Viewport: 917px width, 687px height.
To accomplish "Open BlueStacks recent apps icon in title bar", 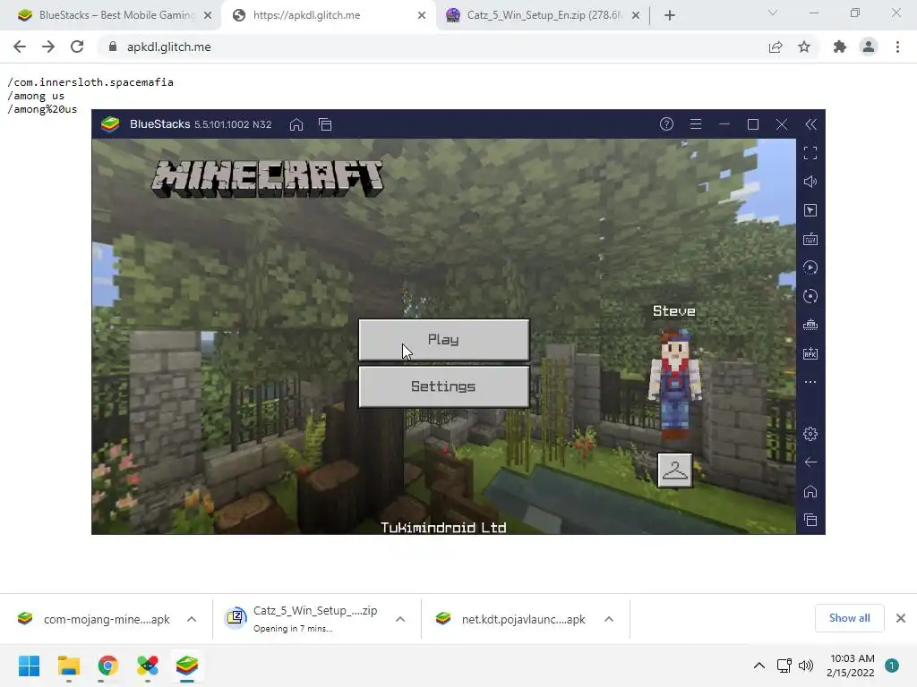I will tap(325, 124).
